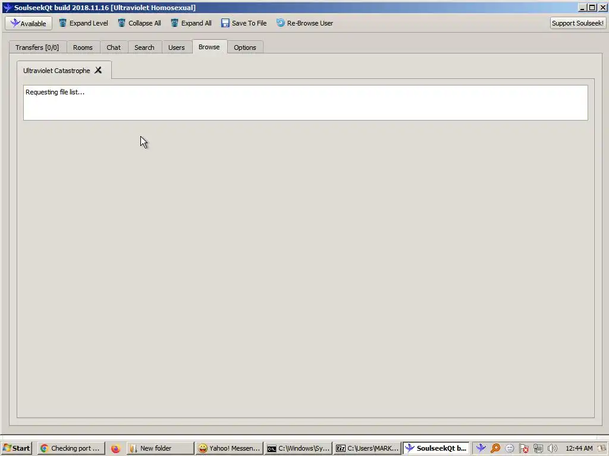Save the file list with Save To File

(x=244, y=23)
